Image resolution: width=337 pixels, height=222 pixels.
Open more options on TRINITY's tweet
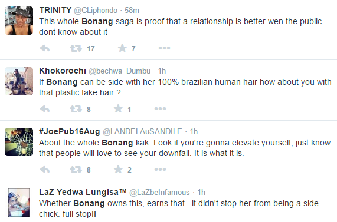pyautogui.click(x=165, y=48)
